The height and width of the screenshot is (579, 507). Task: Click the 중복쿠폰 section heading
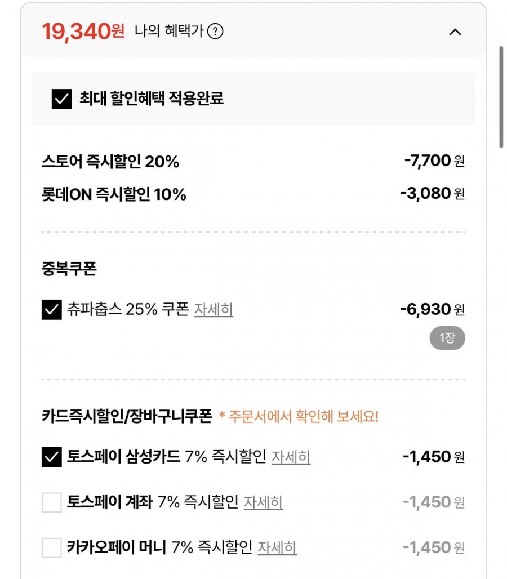point(69,269)
